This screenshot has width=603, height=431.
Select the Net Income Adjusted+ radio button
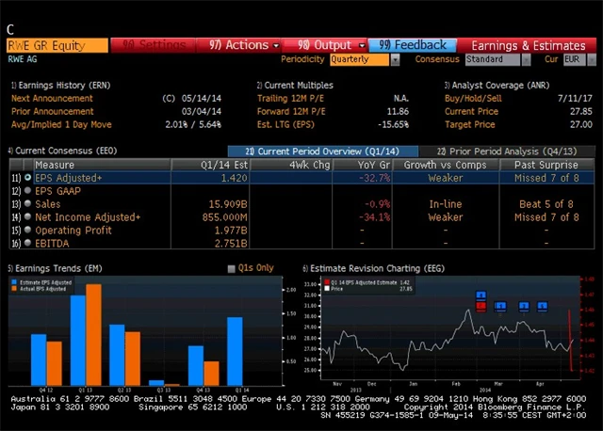tap(27, 216)
